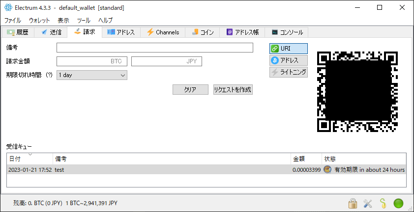Open the ファイル menu
414x212 pixels.
pyautogui.click(x=13, y=20)
